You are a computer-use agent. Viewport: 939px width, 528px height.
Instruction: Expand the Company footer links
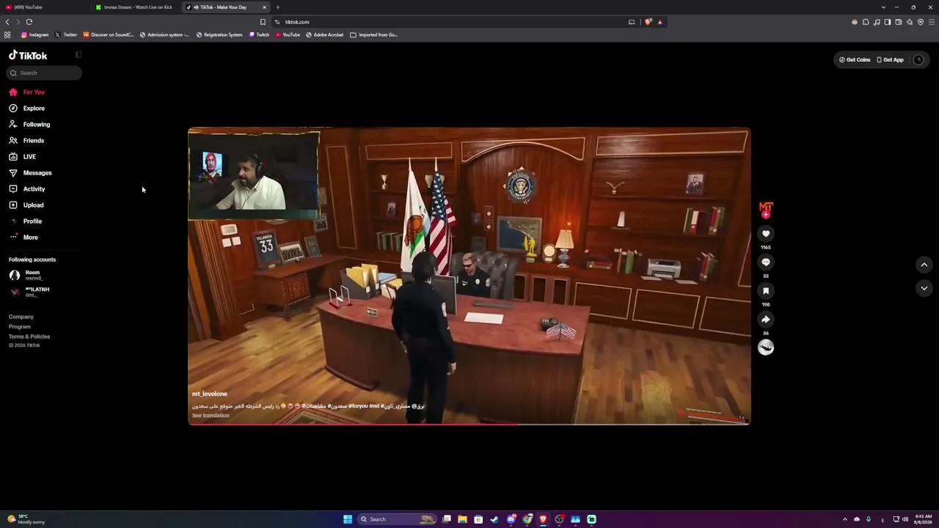(x=21, y=317)
